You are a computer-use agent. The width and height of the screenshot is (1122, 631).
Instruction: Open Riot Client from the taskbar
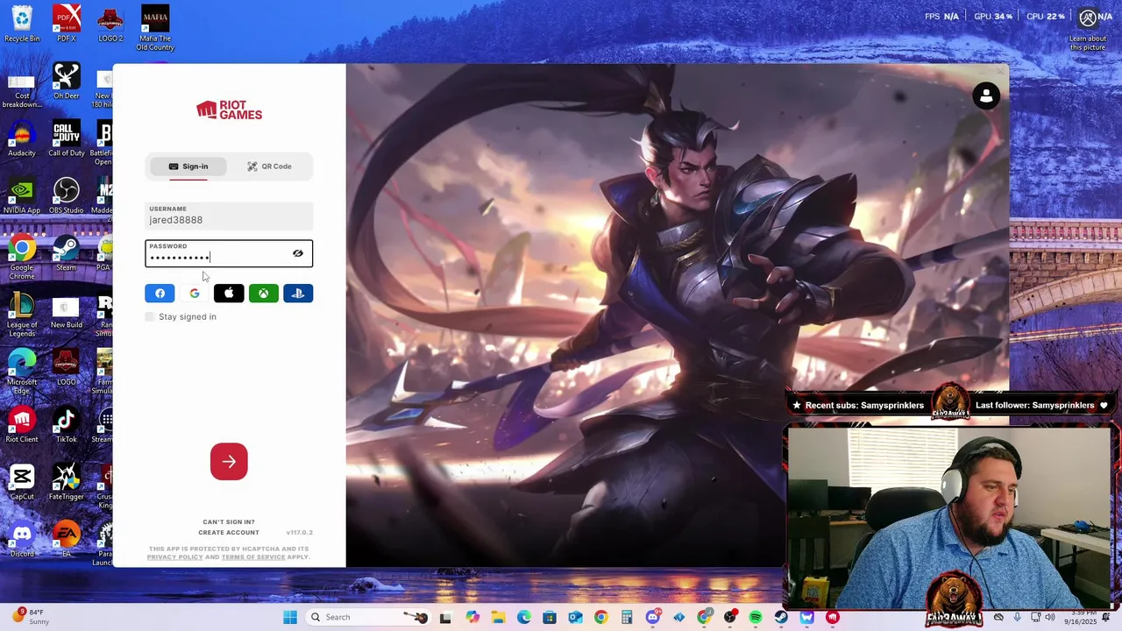click(x=833, y=617)
